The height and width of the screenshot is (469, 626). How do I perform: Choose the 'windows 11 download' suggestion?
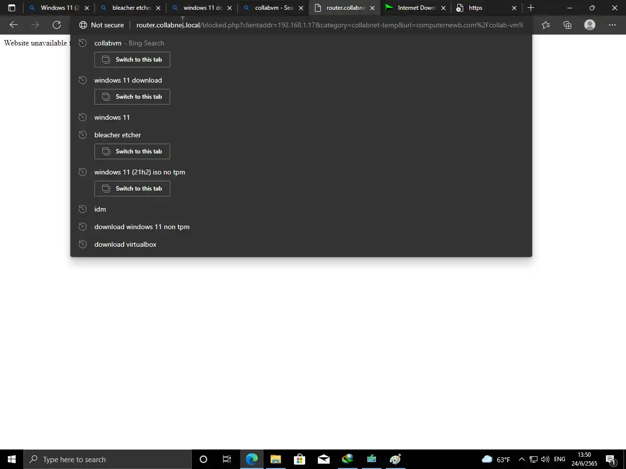(301, 80)
